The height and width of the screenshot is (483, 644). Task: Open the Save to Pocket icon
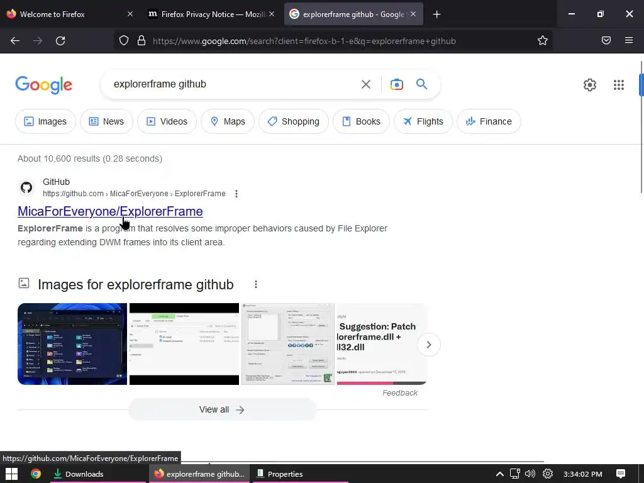[x=606, y=40]
